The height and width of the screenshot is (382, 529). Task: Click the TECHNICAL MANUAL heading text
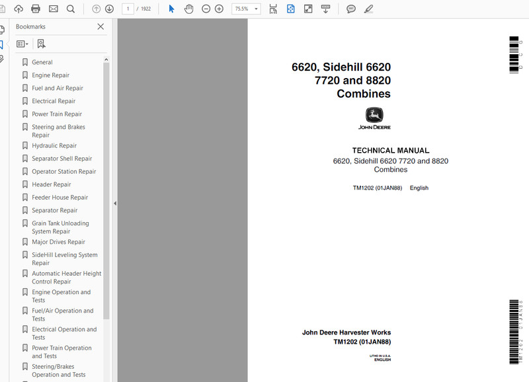click(391, 151)
